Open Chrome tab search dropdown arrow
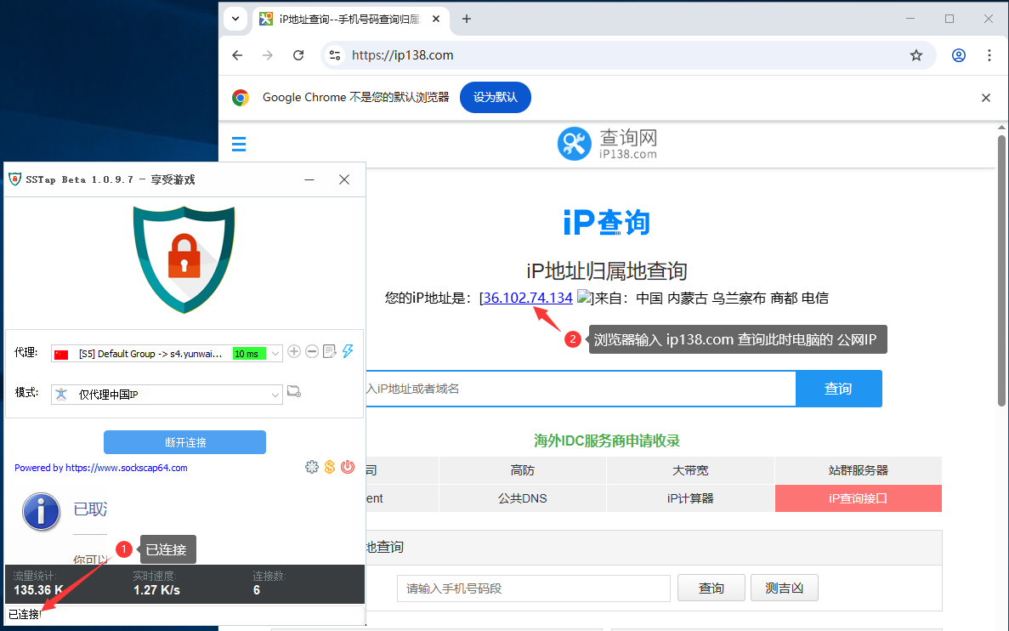The height and width of the screenshot is (631, 1009). coord(235,19)
